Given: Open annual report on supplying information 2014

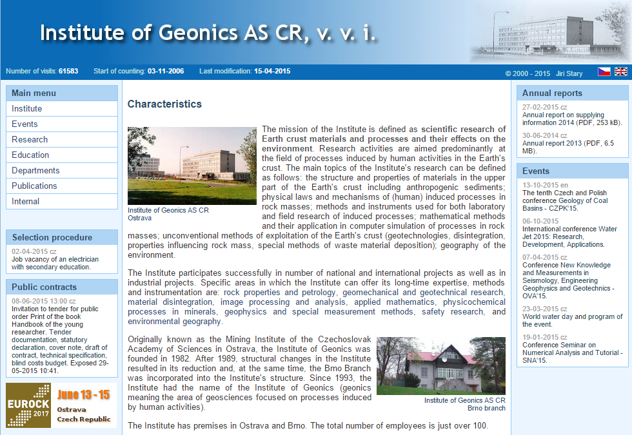Looking at the screenshot, I should click(x=571, y=119).
